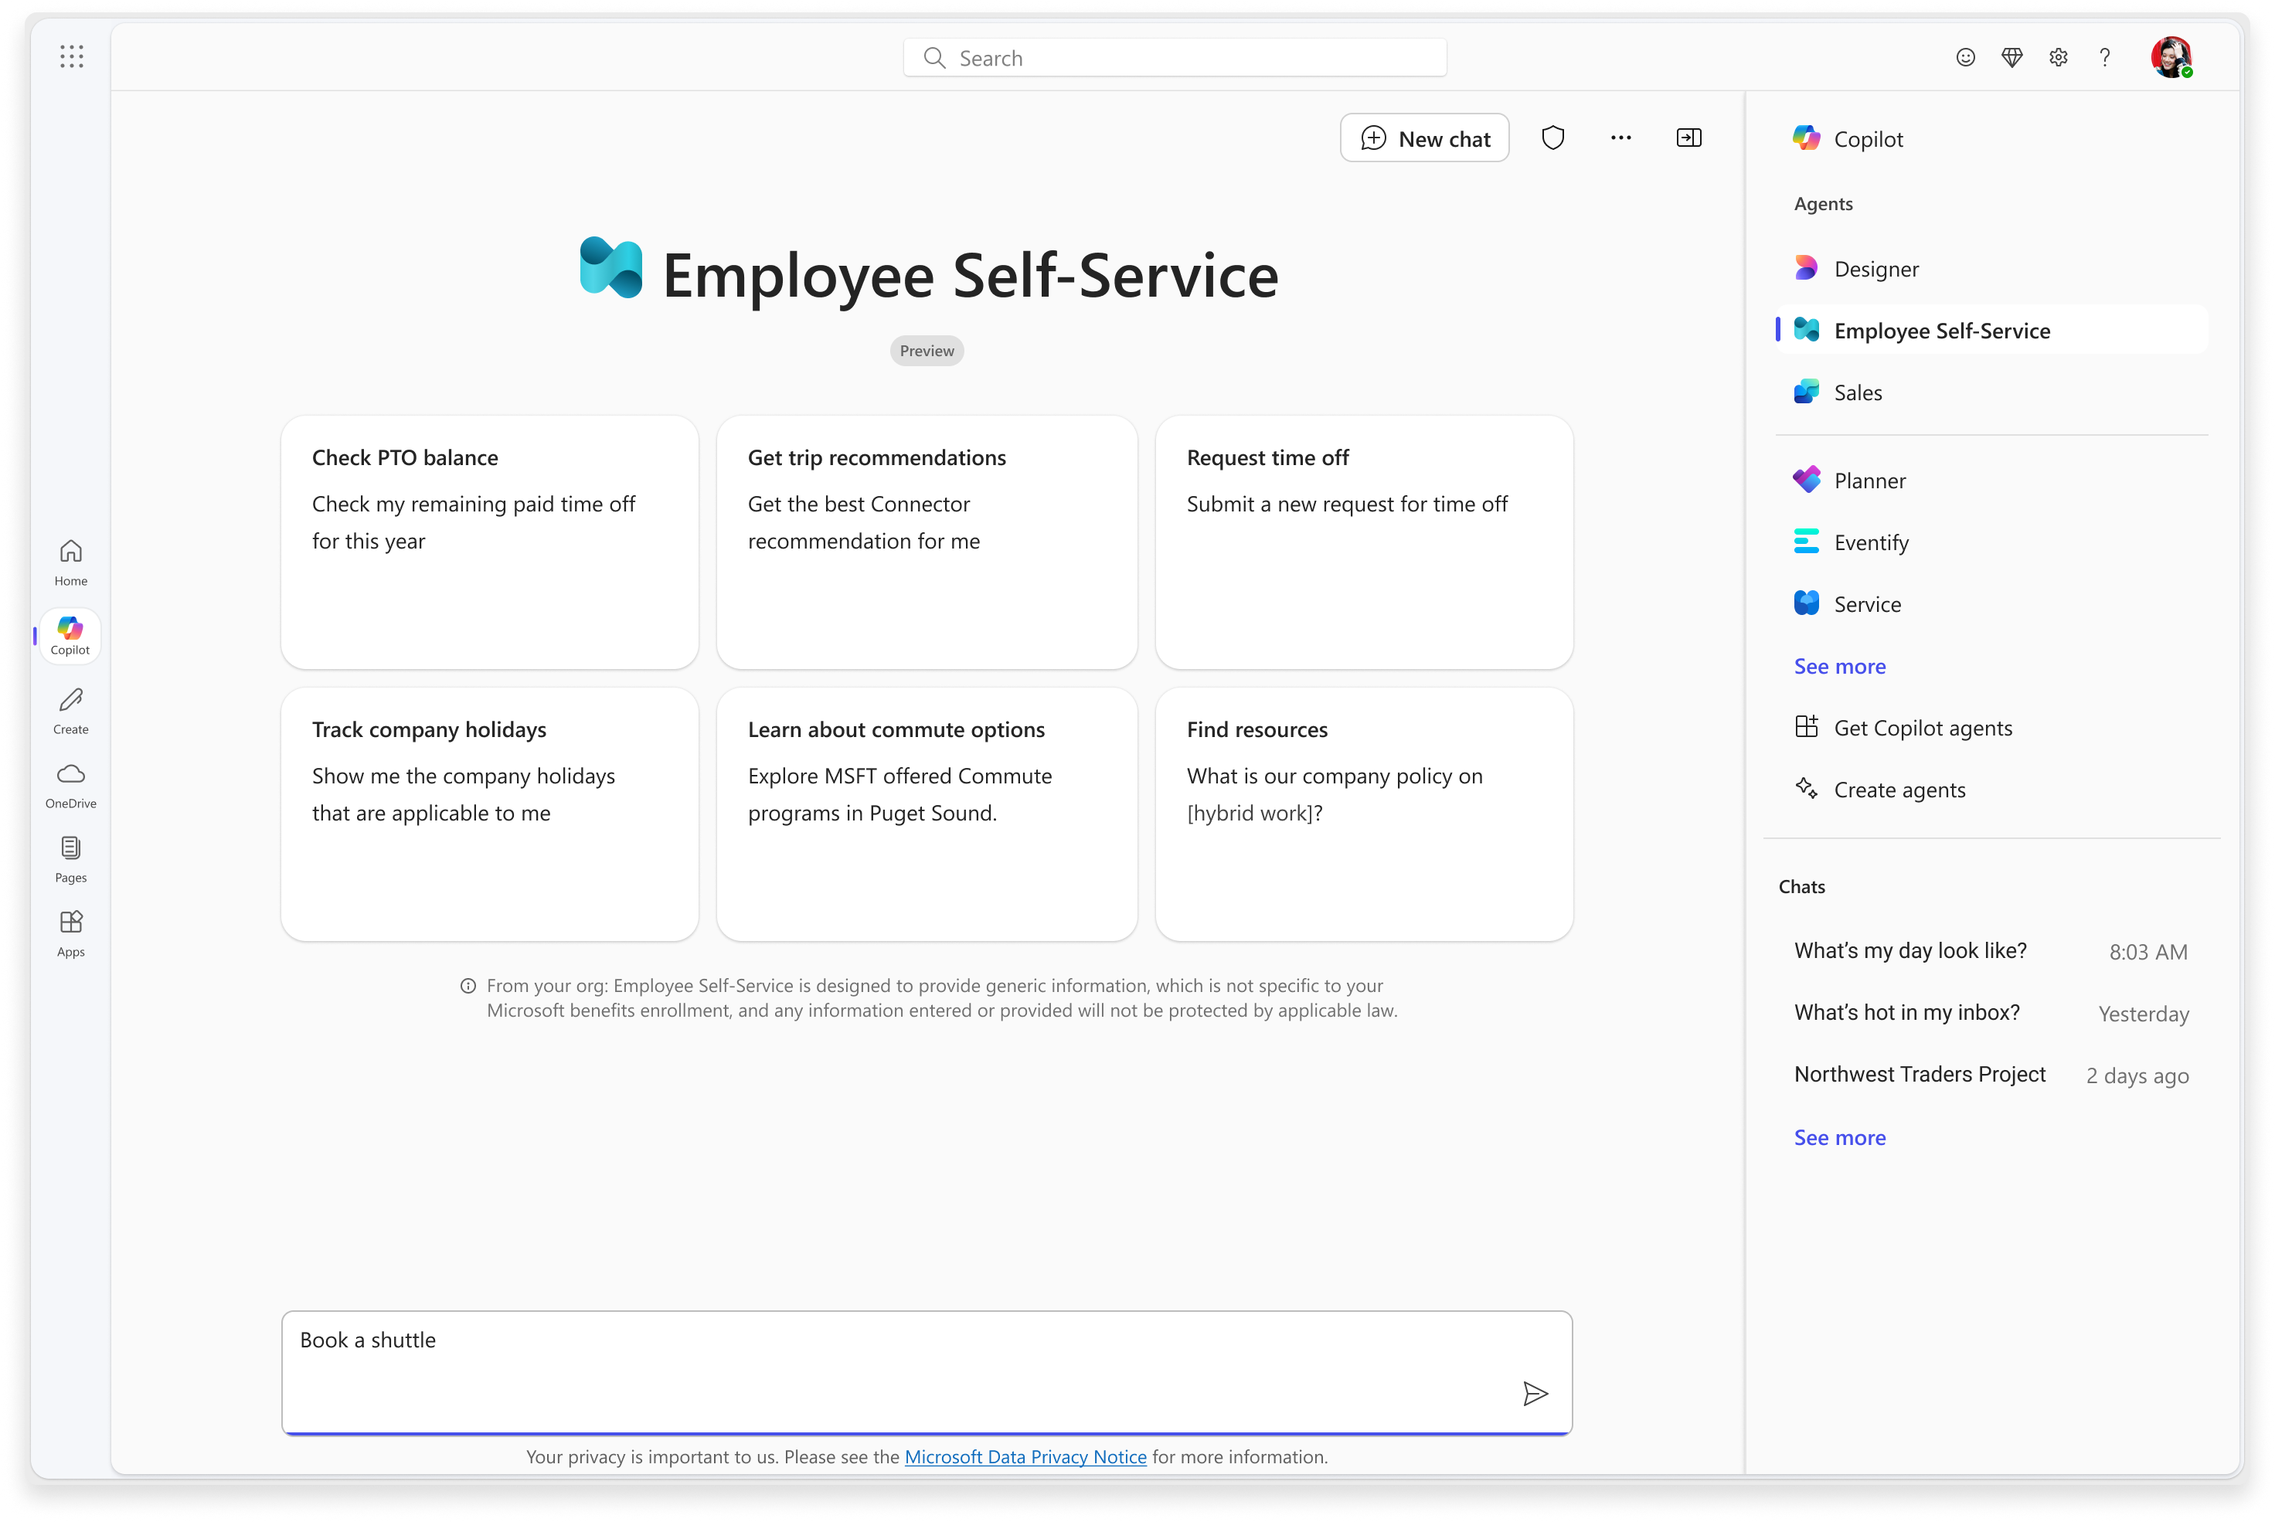
Task: Click the Employee Self-Service logo in heading
Action: pyautogui.click(x=610, y=268)
